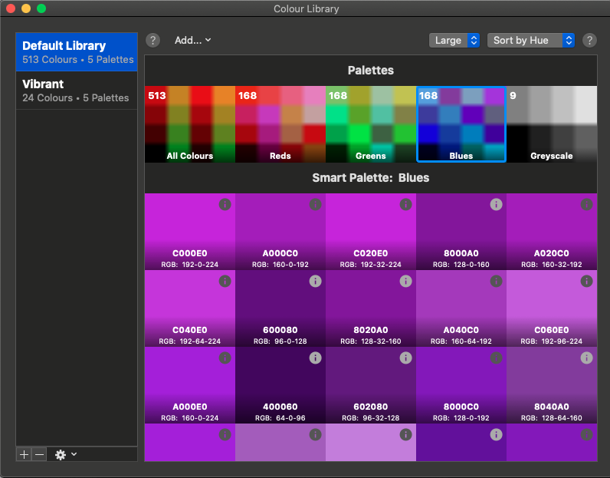Select the Blues palette
The width and height of the screenshot is (610, 478).
(461, 124)
